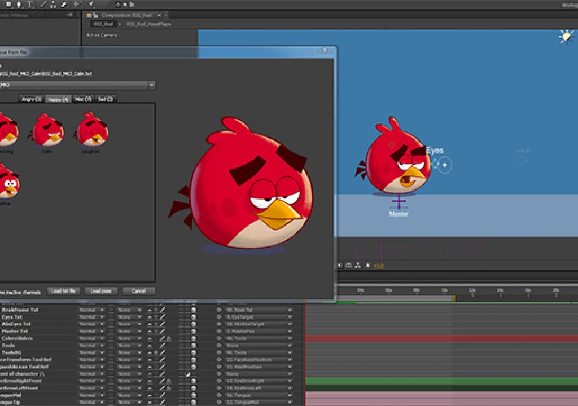The width and height of the screenshot is (578, 406).
Task: Toggle 3D layer cube on ToolsBG layer
Action: [x=193, y=352]
